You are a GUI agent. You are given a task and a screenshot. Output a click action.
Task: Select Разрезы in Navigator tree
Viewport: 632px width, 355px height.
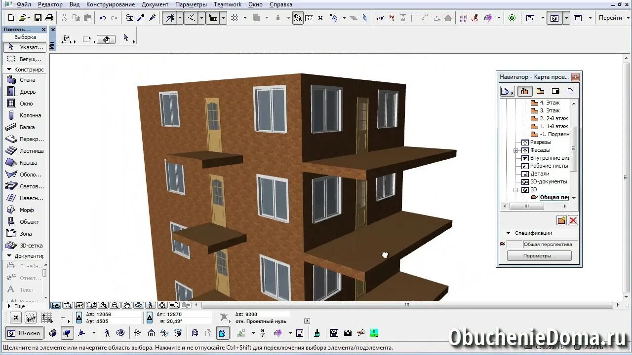point(536,142)
